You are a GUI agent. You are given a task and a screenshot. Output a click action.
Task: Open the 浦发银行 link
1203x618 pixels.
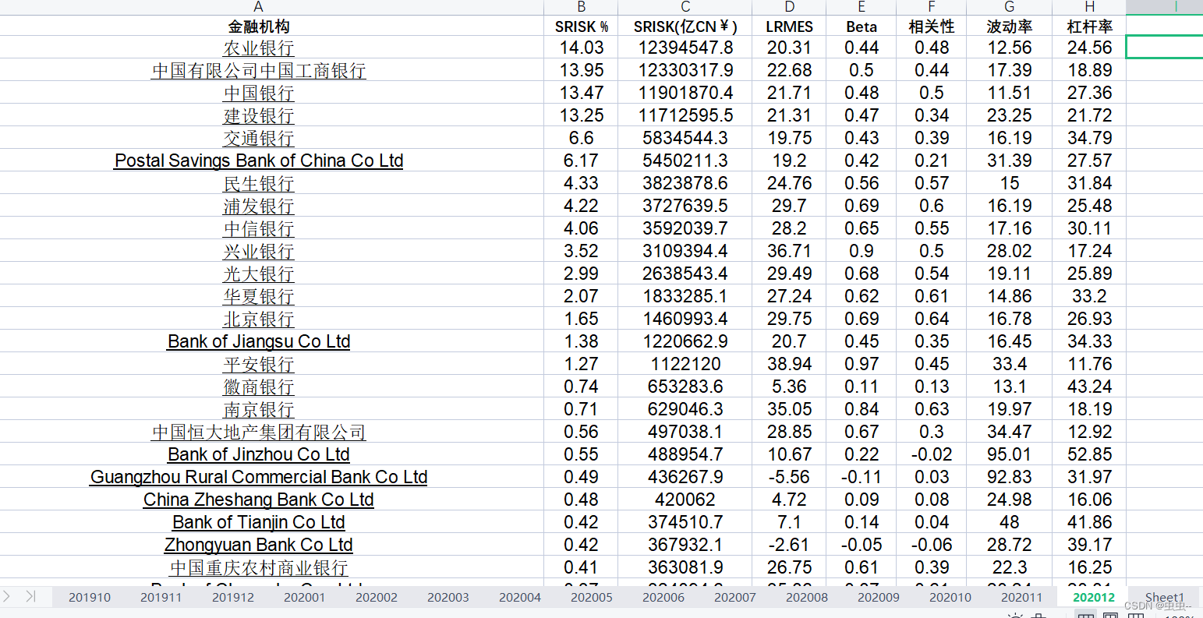(259, 207)
